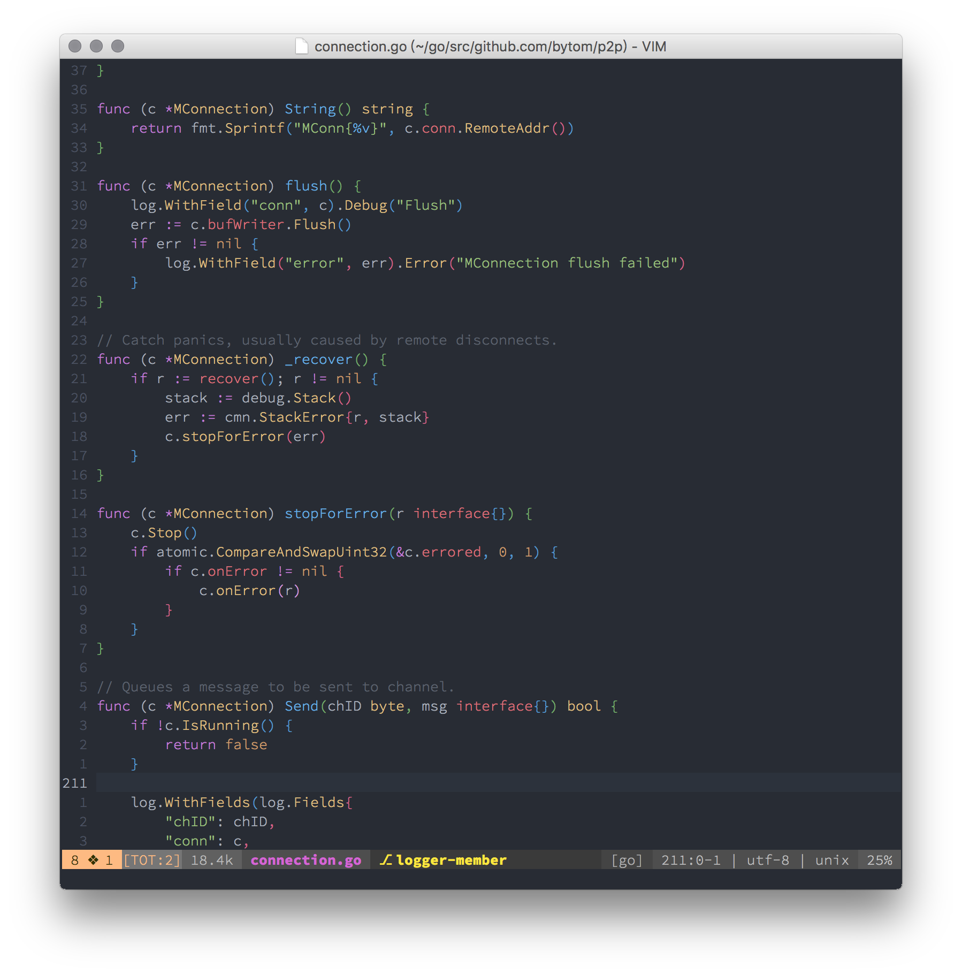Click the gray zoom window button
This screenshot has height=975, width=962.
pyautogui.click(x=118, y=47)
